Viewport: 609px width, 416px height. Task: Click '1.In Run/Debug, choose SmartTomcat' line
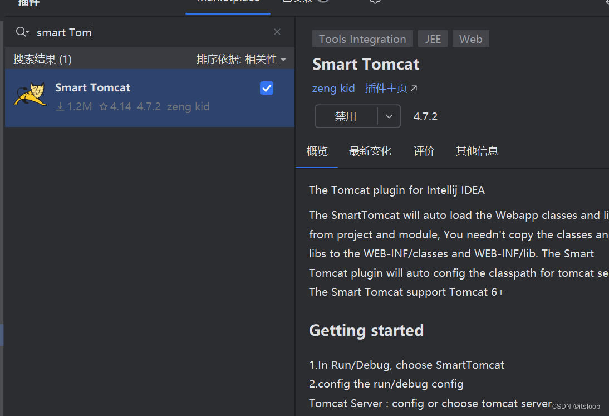(406, 365)
